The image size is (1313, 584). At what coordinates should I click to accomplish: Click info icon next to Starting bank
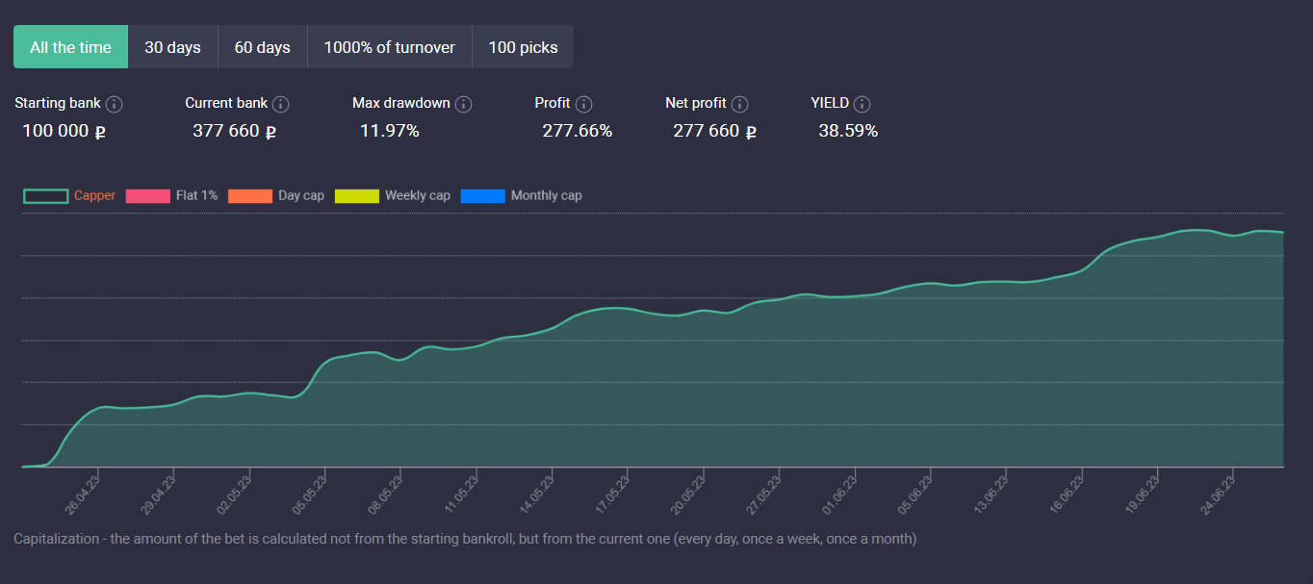(115, 104)
